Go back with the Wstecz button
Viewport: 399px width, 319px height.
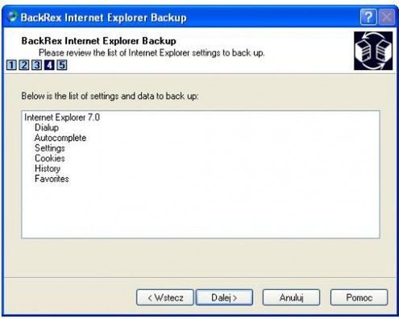(x=165, y=297)
